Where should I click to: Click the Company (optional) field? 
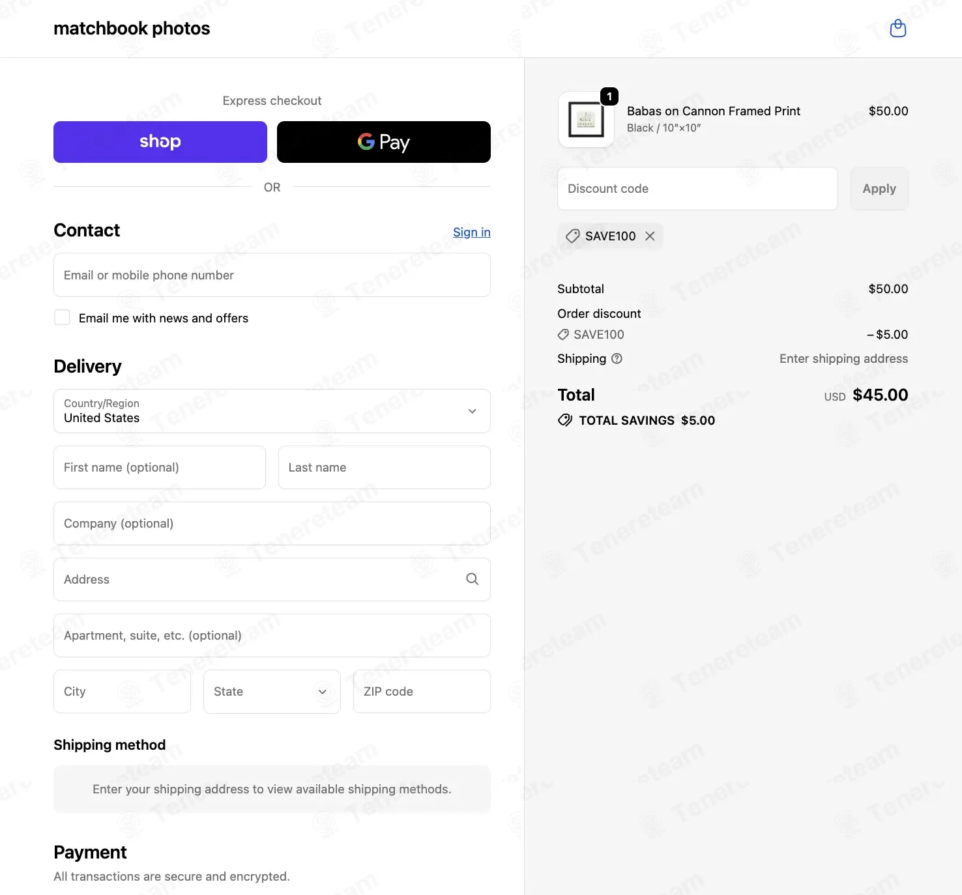(x=272, y=523)
